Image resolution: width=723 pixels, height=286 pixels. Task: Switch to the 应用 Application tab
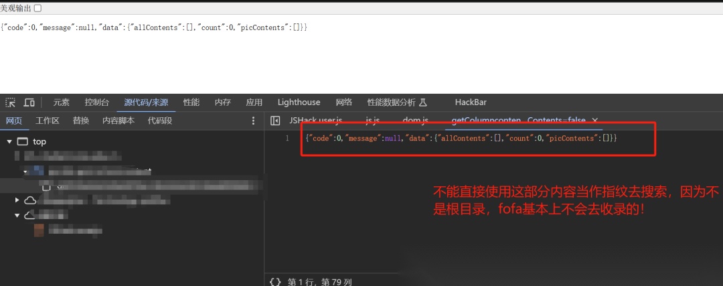pyautogui.click(x=254, y=102)
